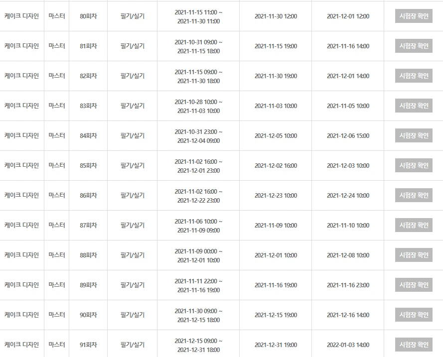Click the 80회차 round cell
Viewport: 443px width, 357px height.
tap(88, 16)
